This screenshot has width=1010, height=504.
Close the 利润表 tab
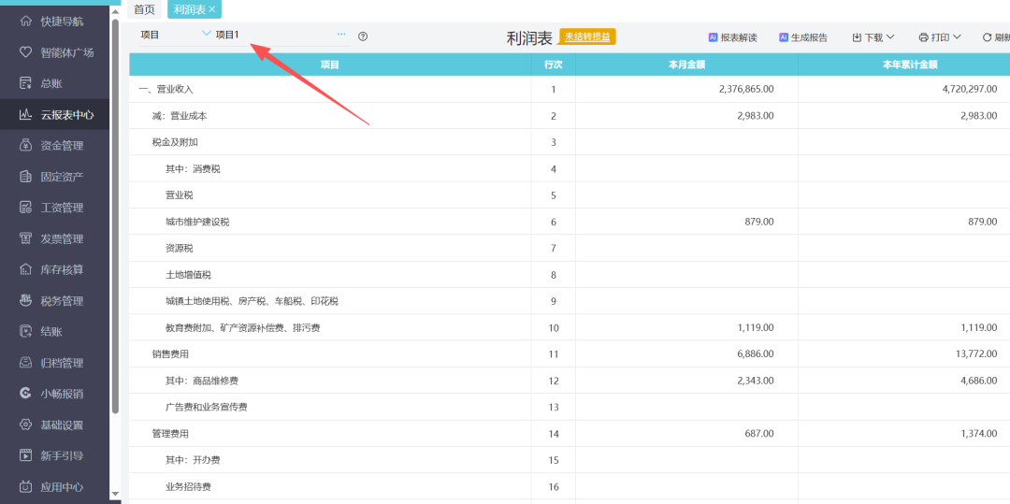(x=212, y=9)
